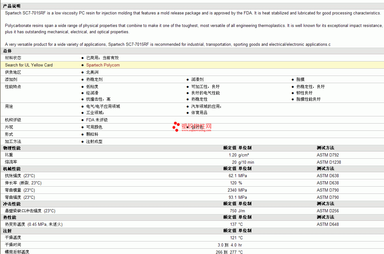This screenshot has width=384, height=254.
Task: Click the 注射 section header
Action: [x=8, y=230]
